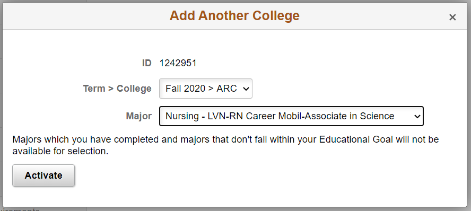Click the ID label
The image size is (471, 211).
click(146, 63)
